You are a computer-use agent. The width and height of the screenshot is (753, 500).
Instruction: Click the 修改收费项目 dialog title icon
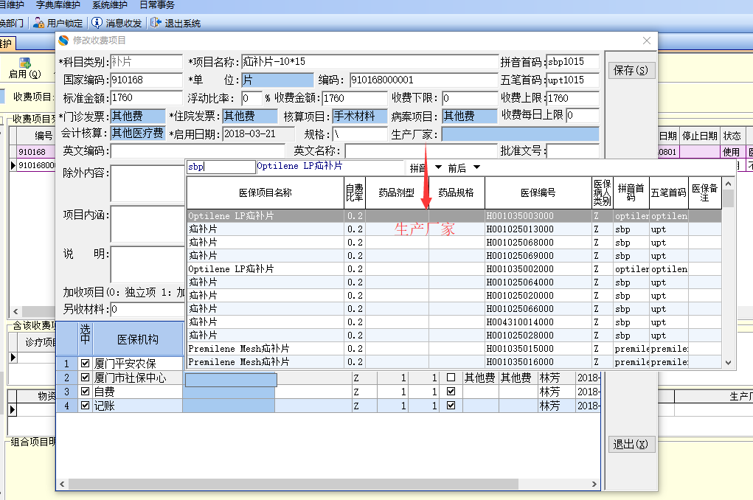click(x=63, y=41)
